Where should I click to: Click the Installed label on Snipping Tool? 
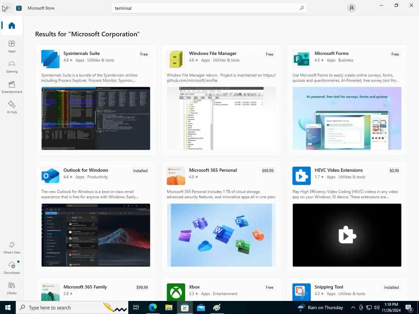coord(392,288)
